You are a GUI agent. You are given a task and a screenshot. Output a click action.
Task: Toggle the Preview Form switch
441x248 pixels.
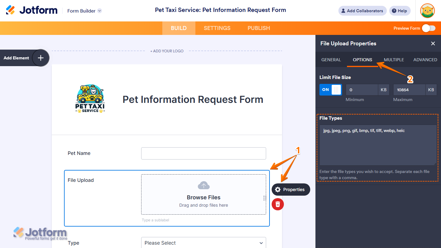(x=428, y=28)
